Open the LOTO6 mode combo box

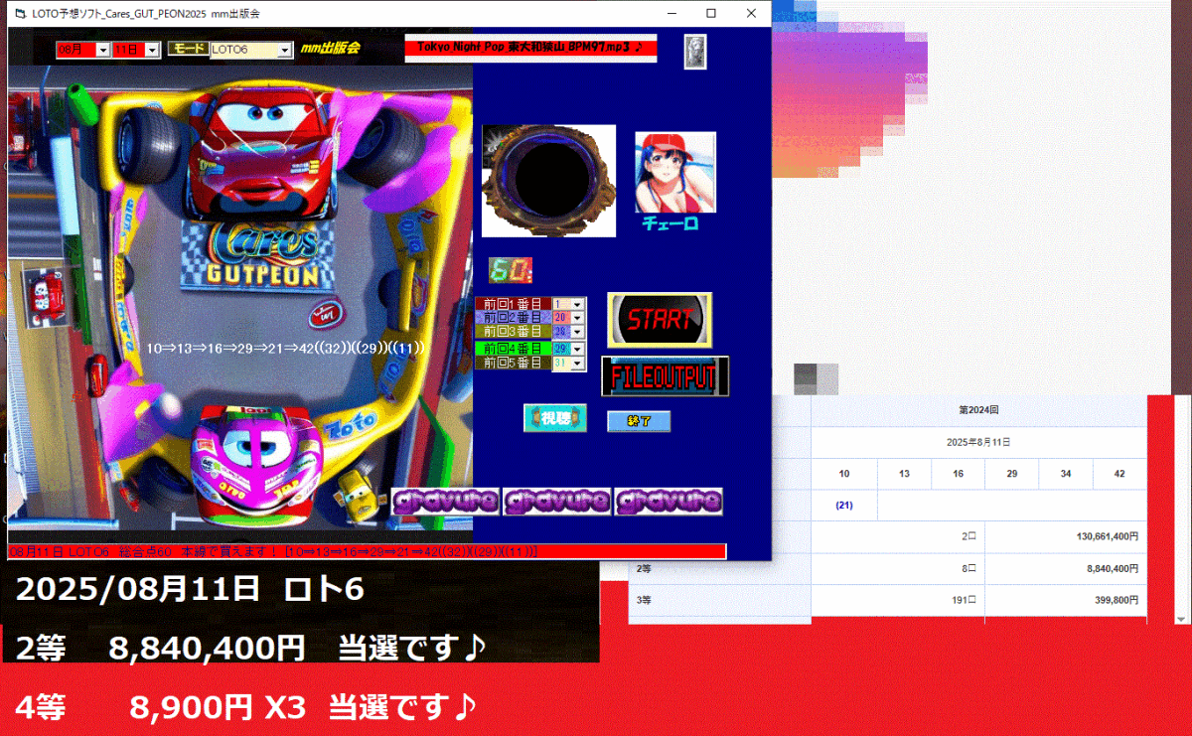pos(284,49)
